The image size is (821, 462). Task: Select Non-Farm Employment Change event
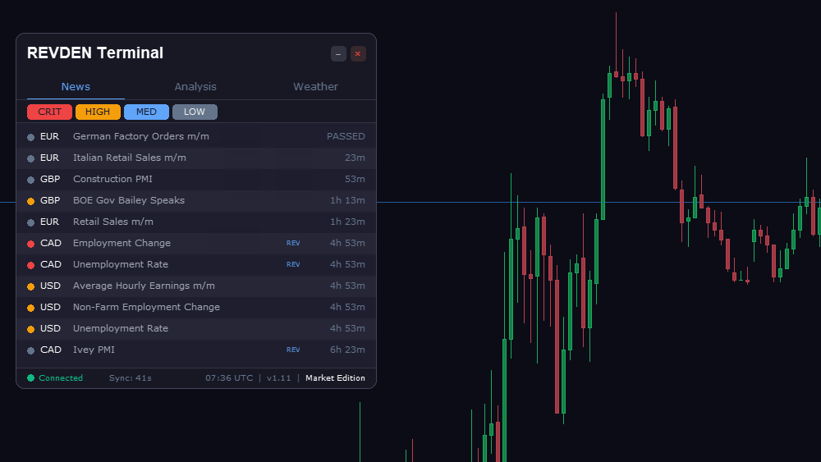[x=196, y=307]
